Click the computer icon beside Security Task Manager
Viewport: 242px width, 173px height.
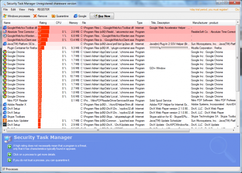[x=8, y=139]
